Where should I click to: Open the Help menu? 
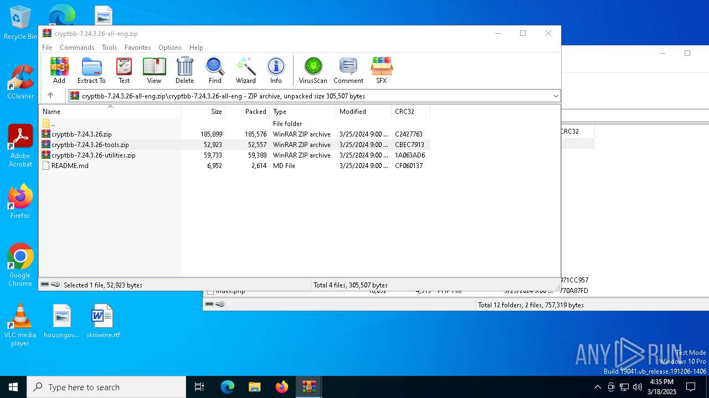point(196,48)
